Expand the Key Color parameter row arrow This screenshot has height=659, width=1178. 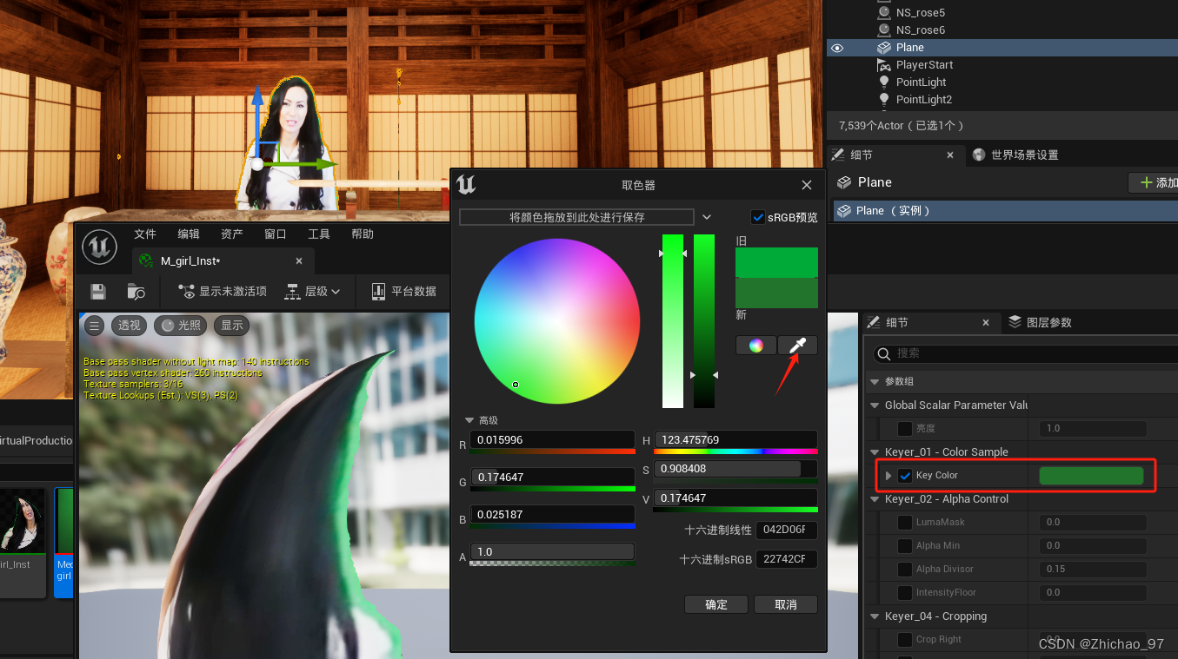(x=888, y=476)
